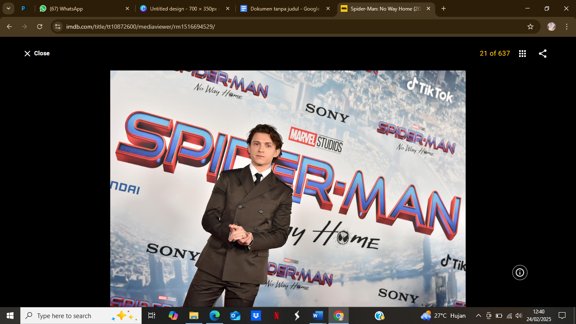Open the volume speaker icon

point(519,316)
